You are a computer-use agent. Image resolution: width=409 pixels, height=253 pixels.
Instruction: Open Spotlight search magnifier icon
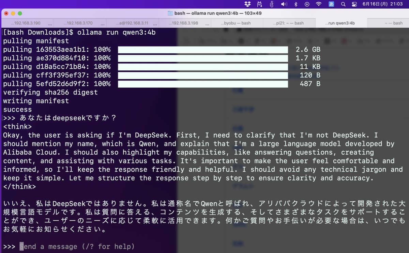click(x=343, y=4)
